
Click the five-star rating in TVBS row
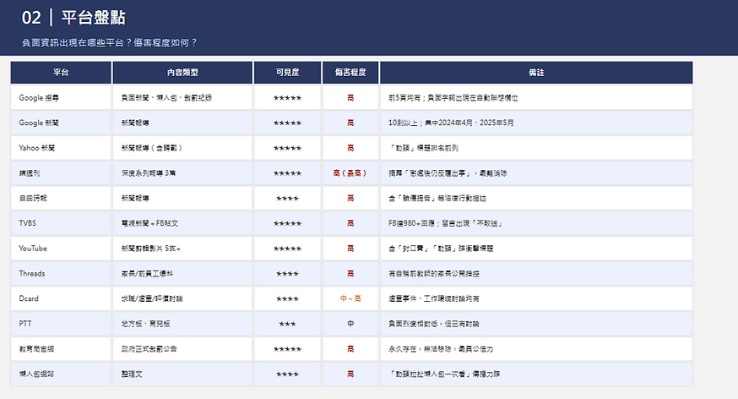(288, 224)
